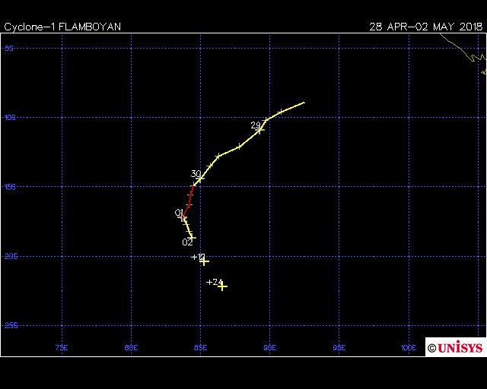Select the day 01 track position marker
Viewport: 487px width, 389px height.
183,217
